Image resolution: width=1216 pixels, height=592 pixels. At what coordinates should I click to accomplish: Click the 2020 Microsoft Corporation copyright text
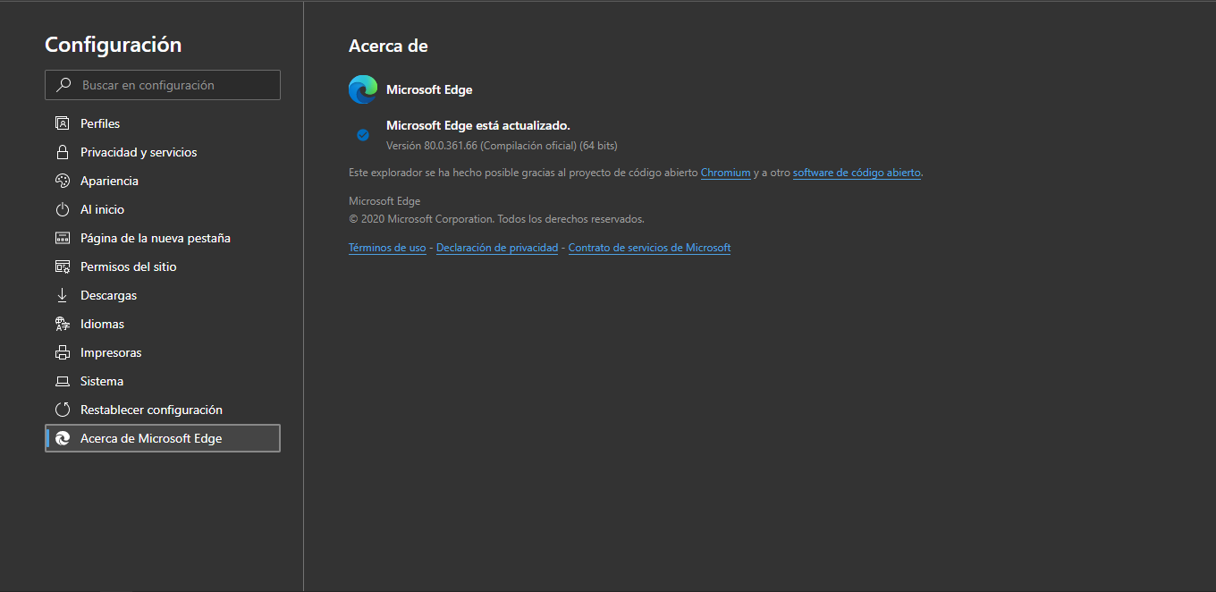(x=496, y=219)
